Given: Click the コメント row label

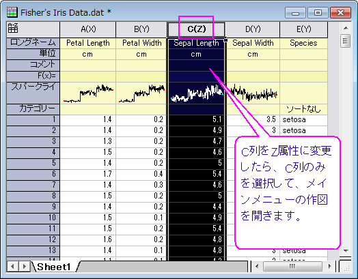Looking at the screenshot, I should click(33, 65).
